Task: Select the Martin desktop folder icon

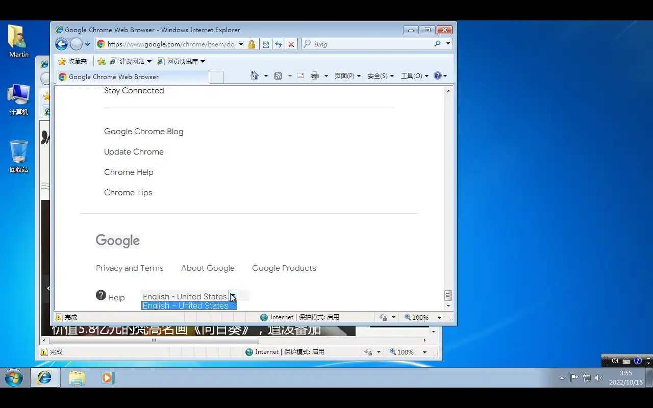Action: pos(19,41)
